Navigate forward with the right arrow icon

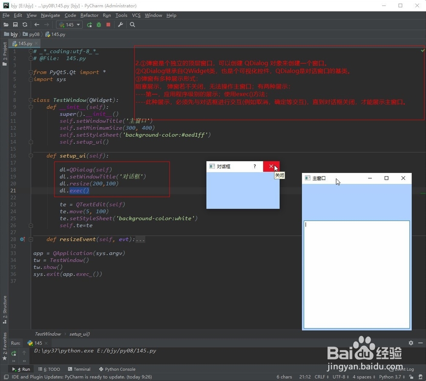point(46,25)
